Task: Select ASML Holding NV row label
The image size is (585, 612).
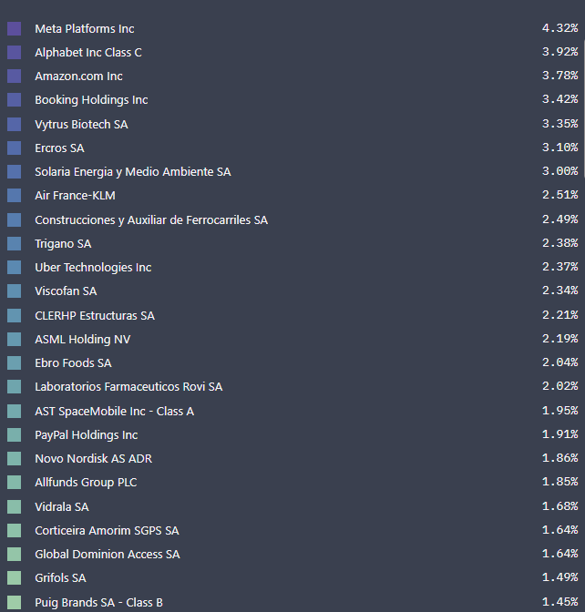Action: (82, 340)
